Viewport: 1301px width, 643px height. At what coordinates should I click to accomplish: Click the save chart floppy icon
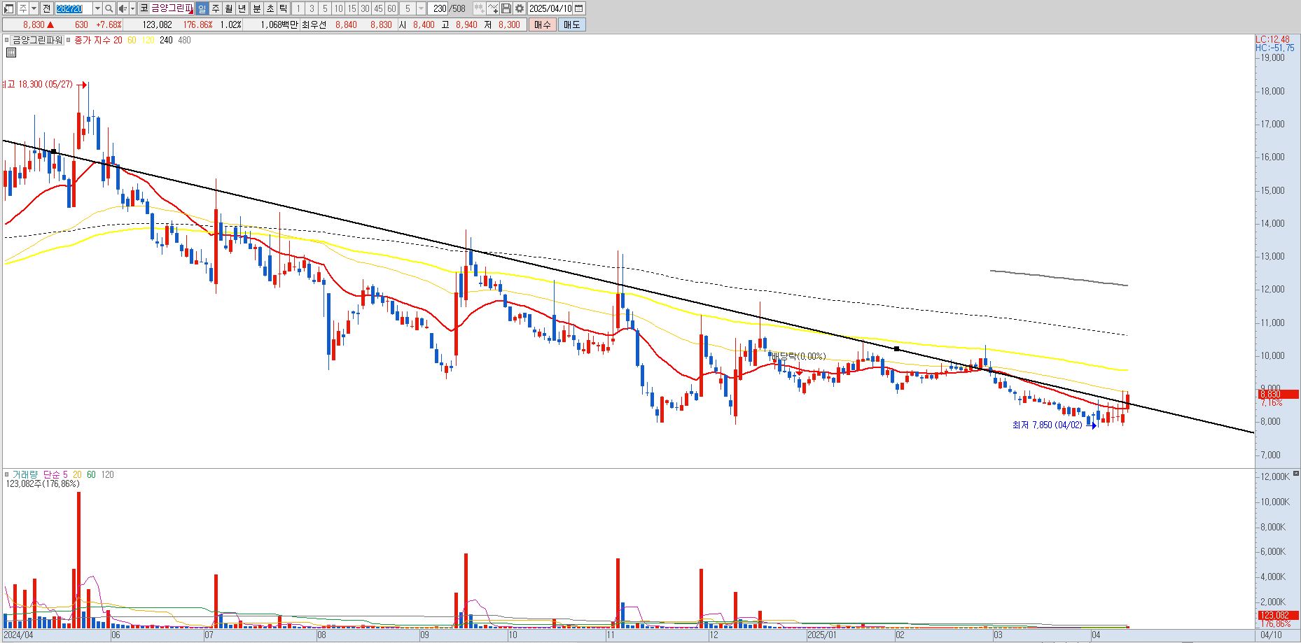[x=506, y=8]
